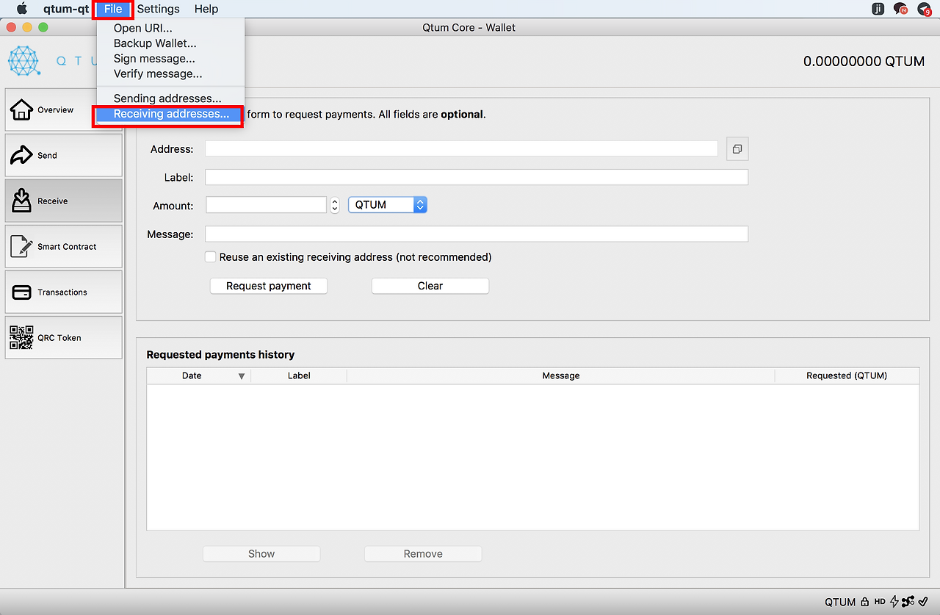Close the File menu via its menu bar title
940x615 pixels.
(113, 9)
